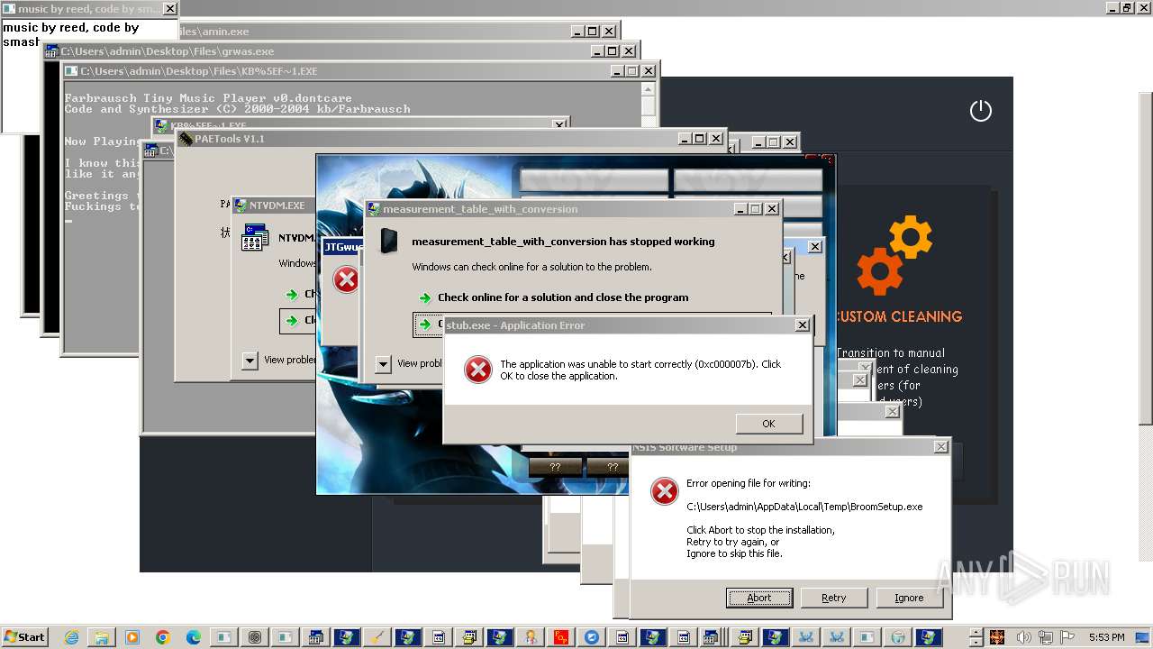Close the measurement_table_with_conversion window
The width and height of the screenshot is (1153, 649).
pos(771,209)
